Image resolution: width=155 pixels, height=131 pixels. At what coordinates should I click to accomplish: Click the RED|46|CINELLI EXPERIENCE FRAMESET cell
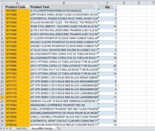click(x=64, y=105)
